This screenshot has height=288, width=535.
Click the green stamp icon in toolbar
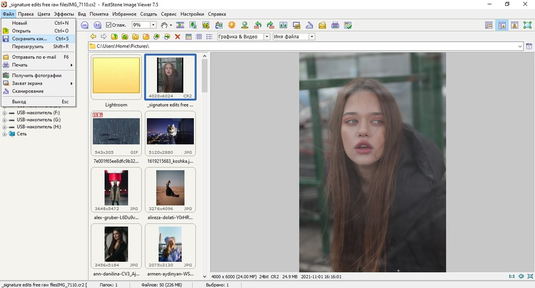(x=245, y=25)
